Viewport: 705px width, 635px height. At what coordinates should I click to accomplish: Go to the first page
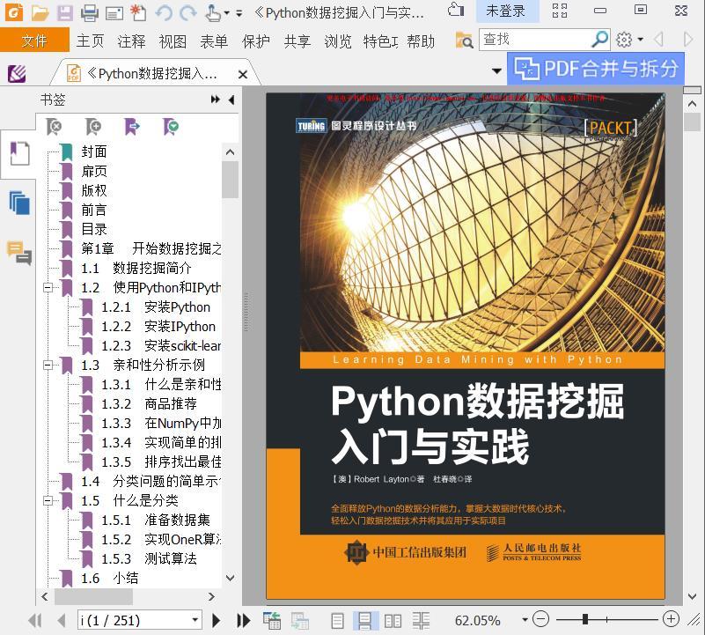click(x=34, y=621)
